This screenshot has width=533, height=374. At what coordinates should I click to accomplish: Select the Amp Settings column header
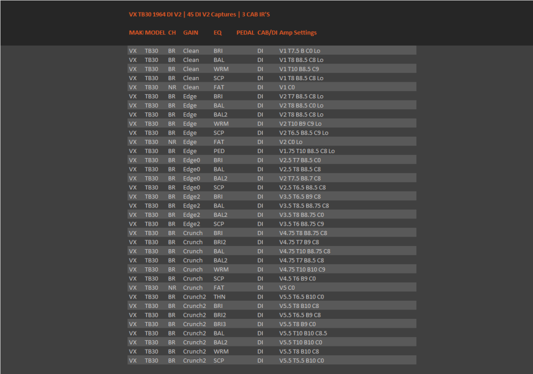point(298,33)
